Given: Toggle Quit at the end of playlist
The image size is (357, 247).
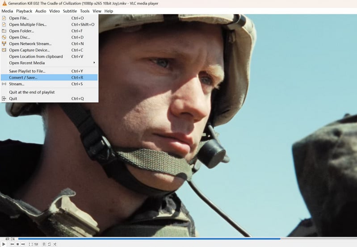Looking at the screenshot, I should (x=49, y=92).
